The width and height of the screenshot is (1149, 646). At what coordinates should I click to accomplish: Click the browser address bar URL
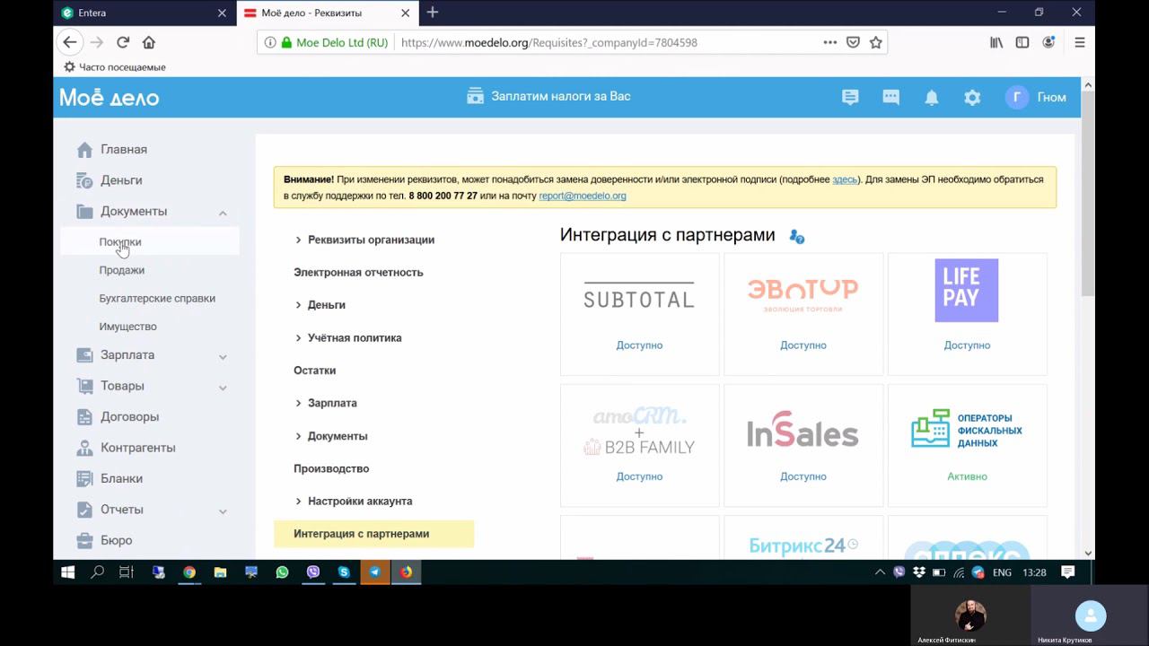tap(548, 42)
